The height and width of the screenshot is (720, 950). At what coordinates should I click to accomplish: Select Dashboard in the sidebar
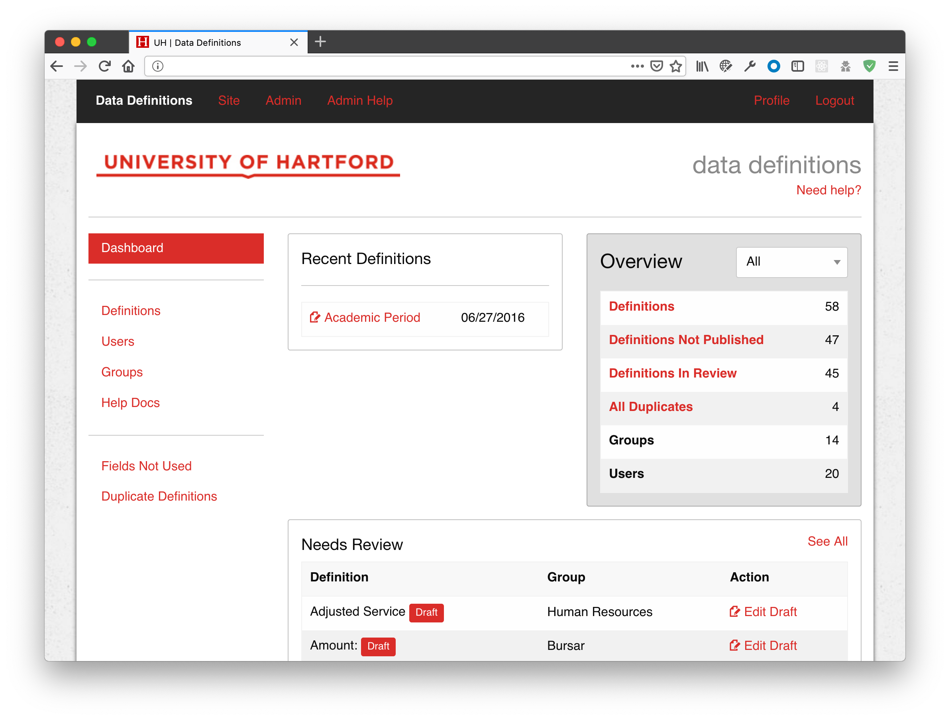176,248
